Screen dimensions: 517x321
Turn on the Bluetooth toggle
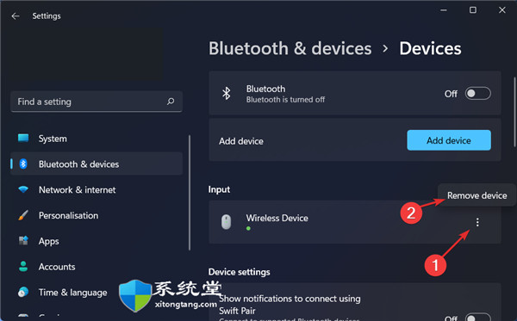[x=477, y=94]
